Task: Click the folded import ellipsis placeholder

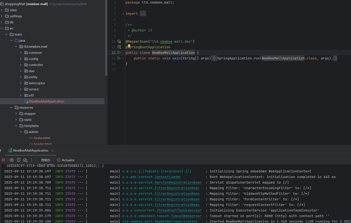Action: pos(143,14)
